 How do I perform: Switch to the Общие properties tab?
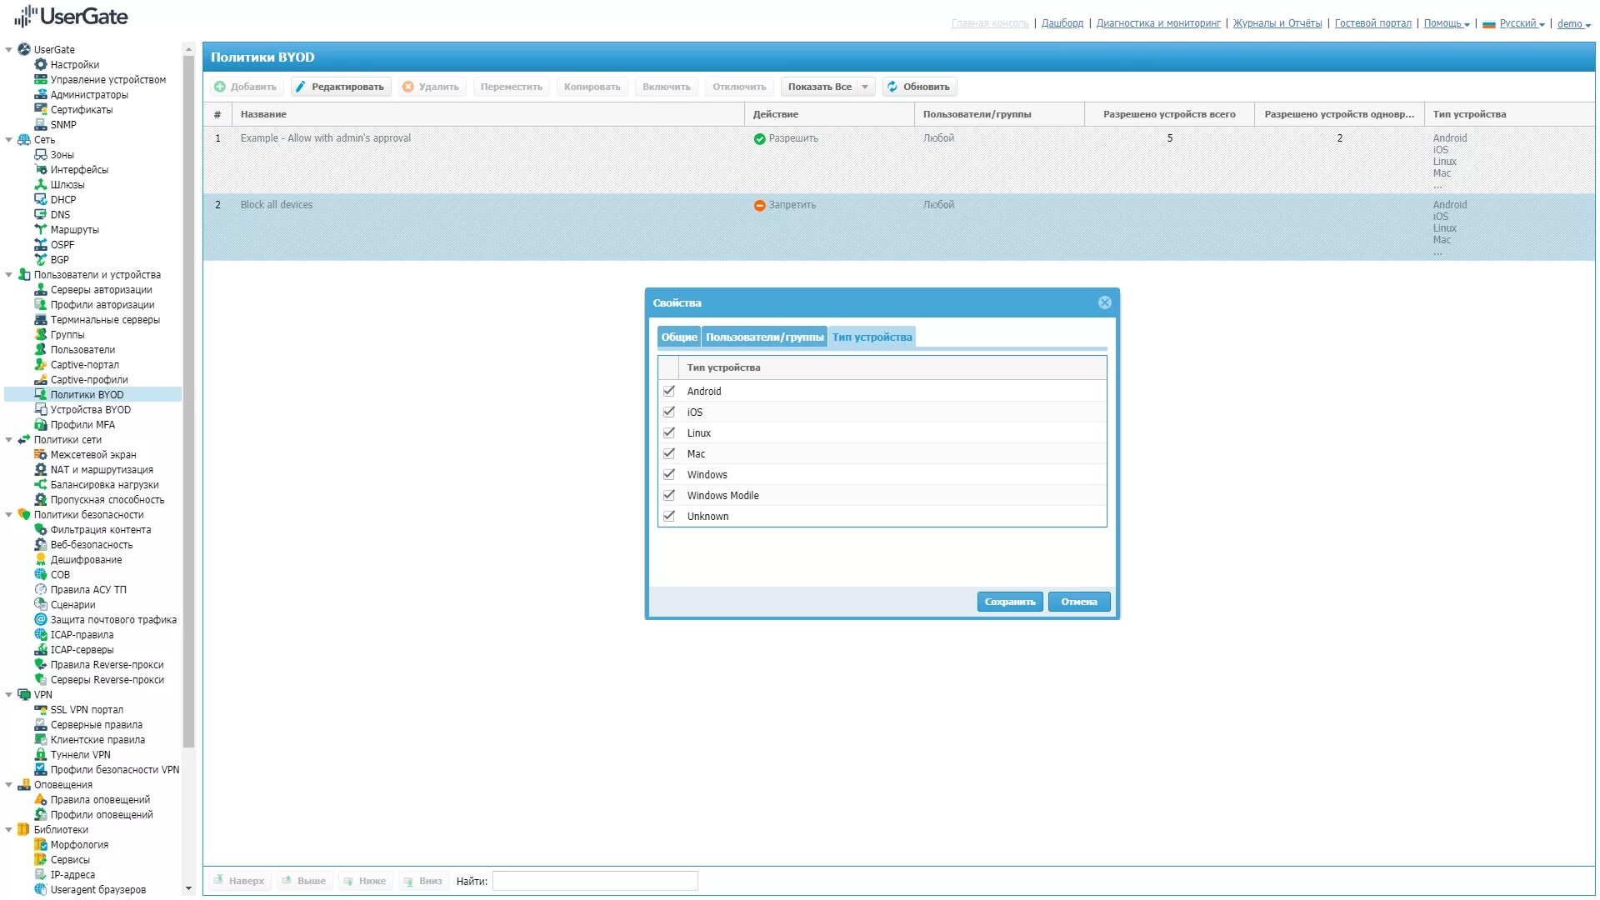678,337
